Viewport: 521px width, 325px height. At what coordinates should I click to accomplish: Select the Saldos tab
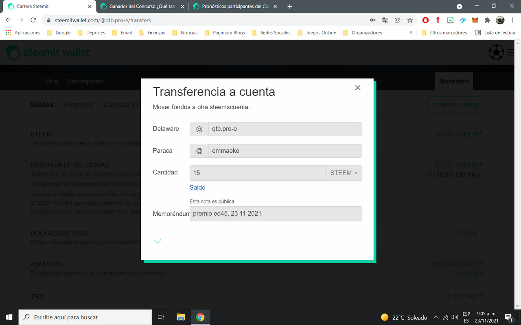point(42,104)
